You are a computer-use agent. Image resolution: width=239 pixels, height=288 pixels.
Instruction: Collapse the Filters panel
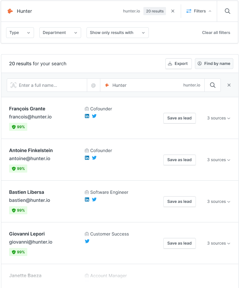(x=199, y=11)
